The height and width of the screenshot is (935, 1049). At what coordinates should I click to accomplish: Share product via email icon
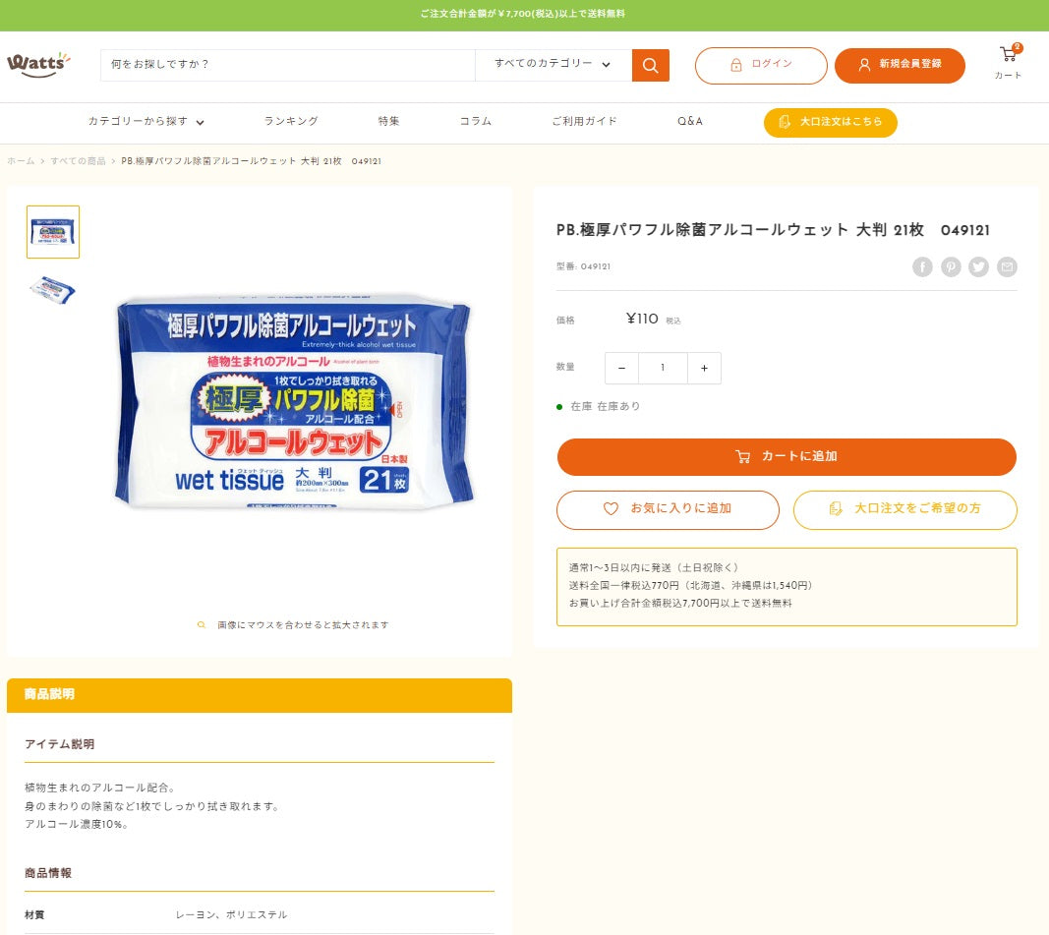(1007, 267)
